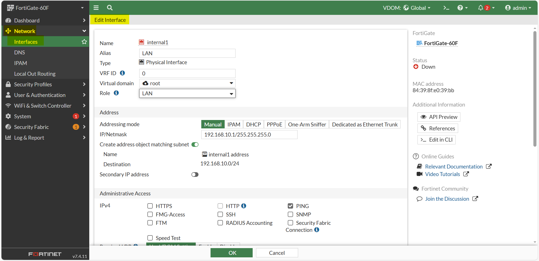This screenshot has width=539, height=261.
Task: Open the admin user menu
Action: 518,8
